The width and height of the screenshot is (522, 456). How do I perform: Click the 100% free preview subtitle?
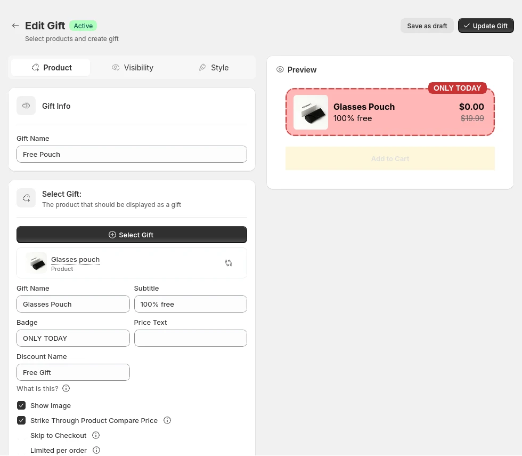353,118
